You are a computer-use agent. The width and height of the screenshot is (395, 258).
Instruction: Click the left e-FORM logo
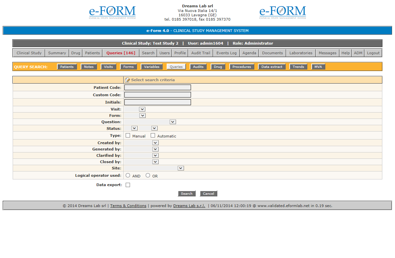[112, 12]
